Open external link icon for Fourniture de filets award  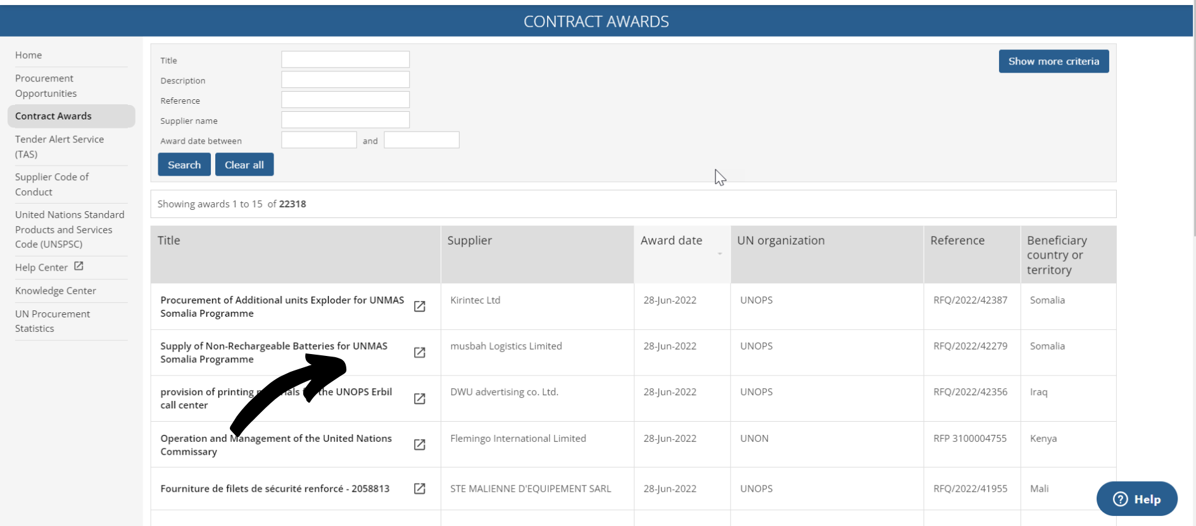pos(419,489)
